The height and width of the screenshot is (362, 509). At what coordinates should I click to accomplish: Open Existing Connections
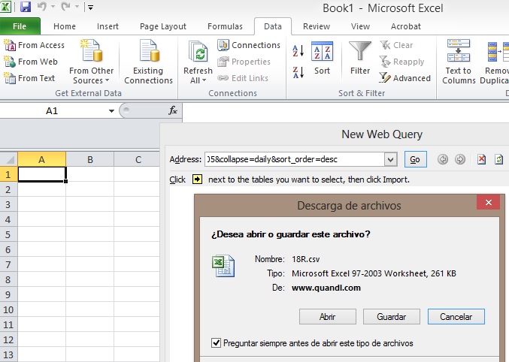tap(148, 62)
